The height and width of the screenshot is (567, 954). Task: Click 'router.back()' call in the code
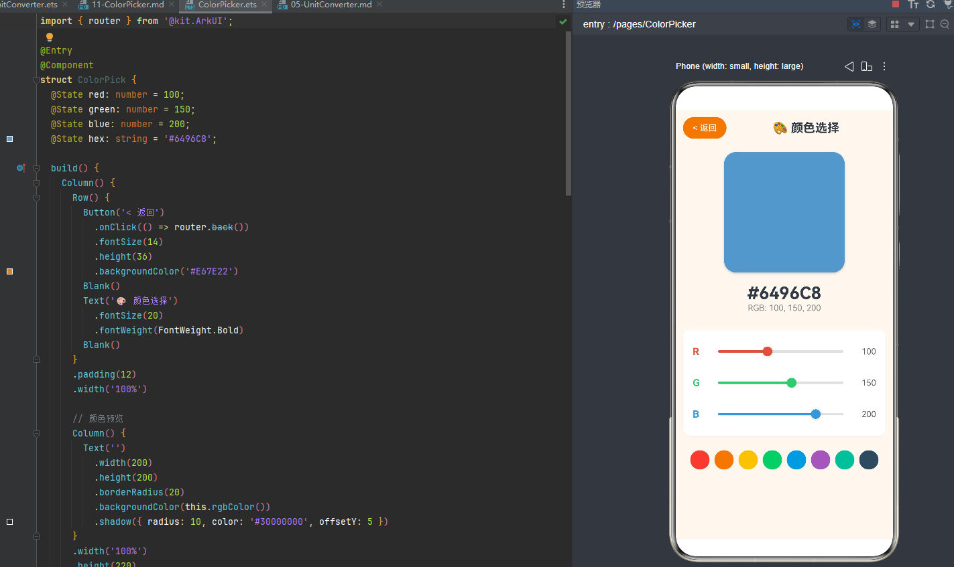click(x=211, y=227)
